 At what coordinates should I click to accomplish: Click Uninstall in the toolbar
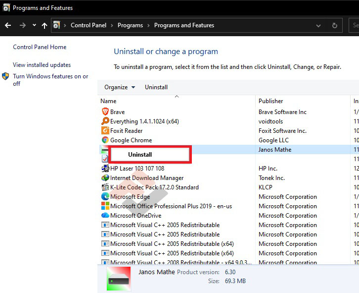[x=156, y=87]
